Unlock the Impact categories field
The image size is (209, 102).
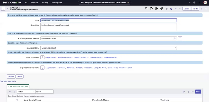pos(43,58)
